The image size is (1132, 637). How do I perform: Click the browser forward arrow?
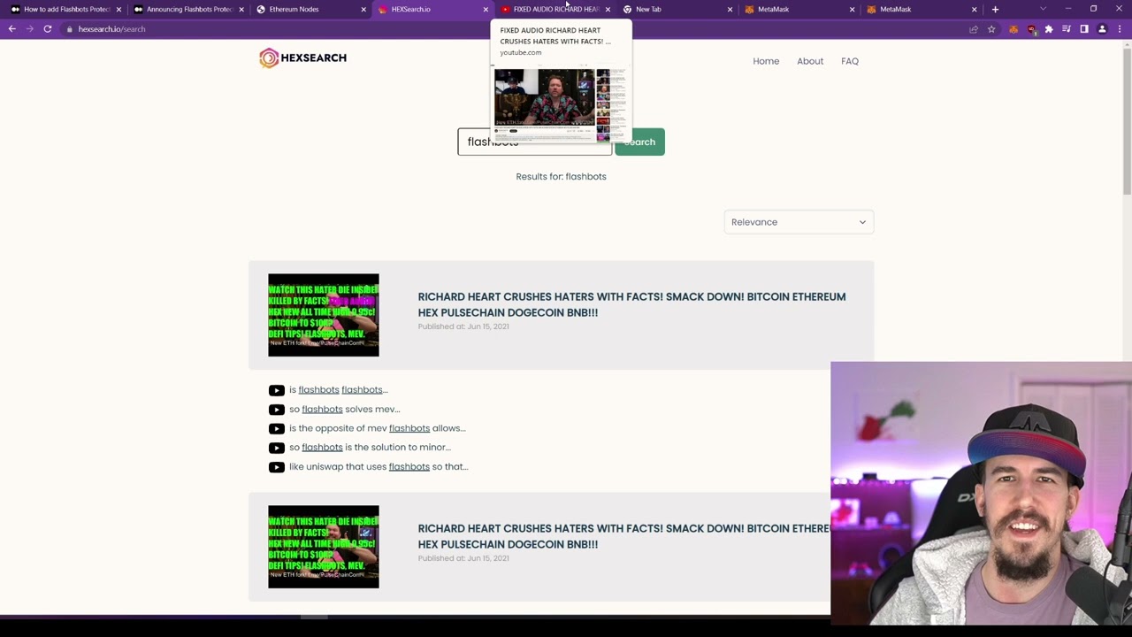[x=29, y=29]
